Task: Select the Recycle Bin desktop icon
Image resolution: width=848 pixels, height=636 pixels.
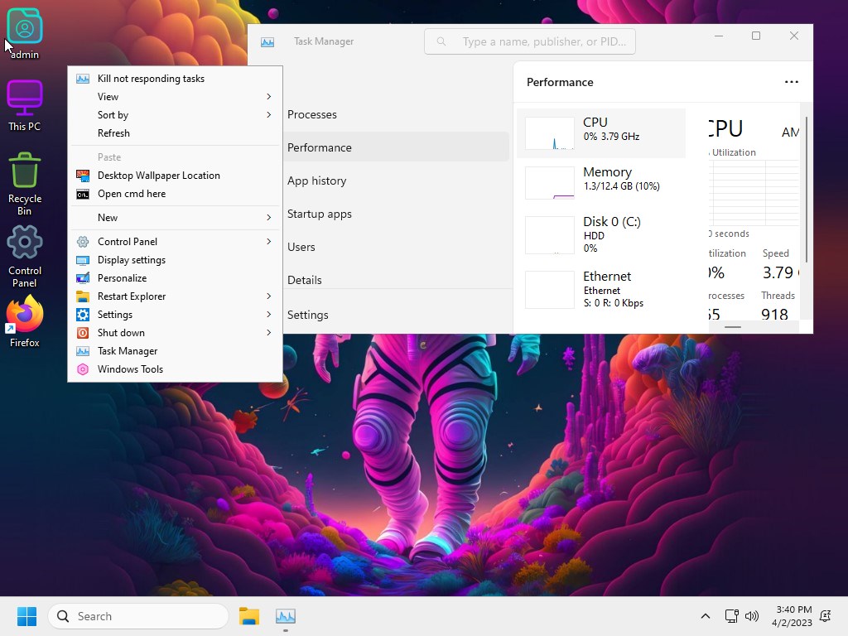Action: tap(24, 184)
